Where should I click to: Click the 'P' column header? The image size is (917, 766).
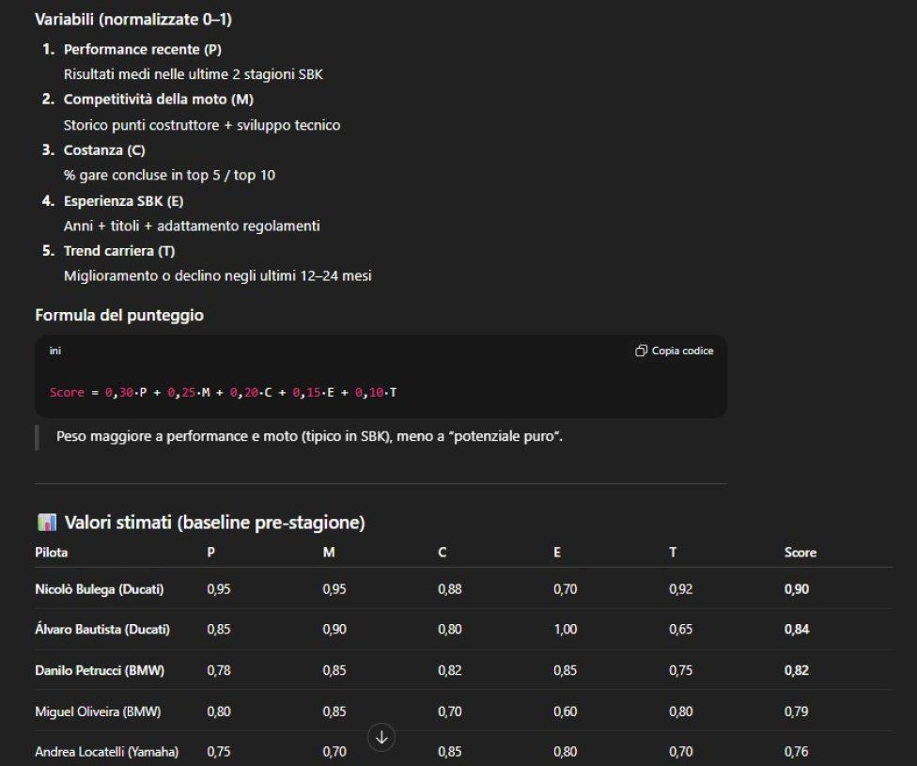click(x=211, y=553)
